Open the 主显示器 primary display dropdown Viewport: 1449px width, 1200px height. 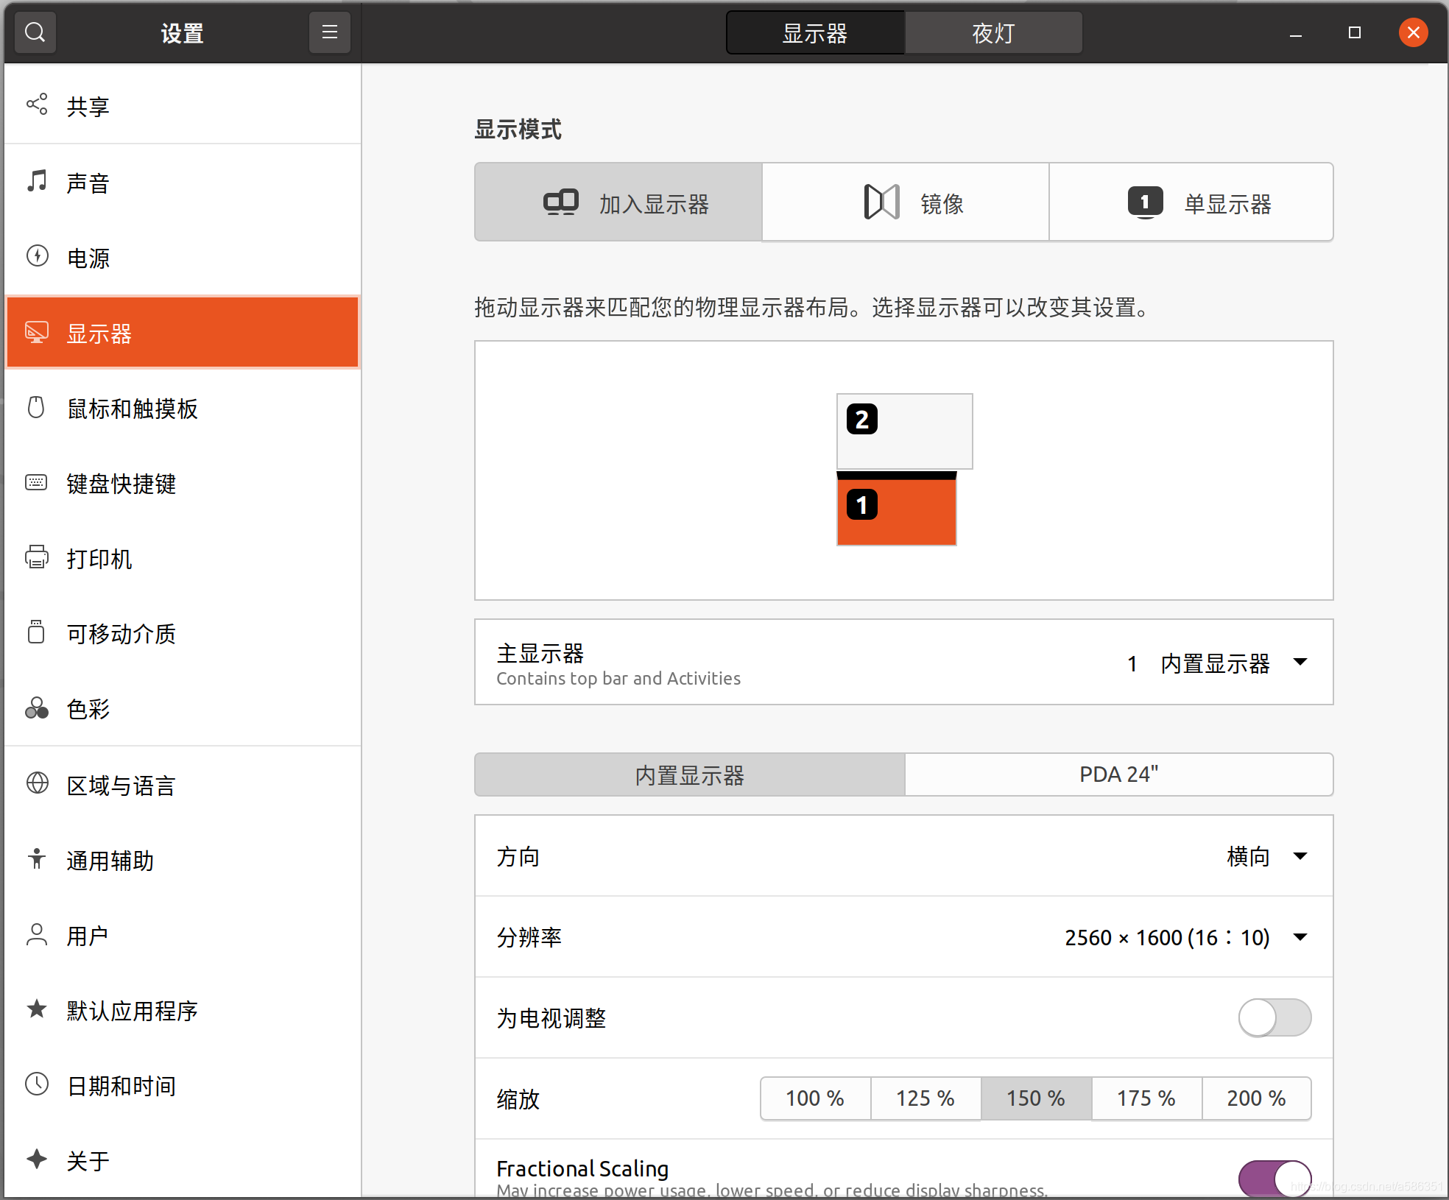[x=1218, y=663]
